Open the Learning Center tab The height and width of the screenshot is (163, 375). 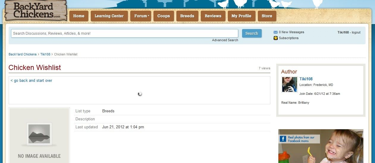pos(109,16)
